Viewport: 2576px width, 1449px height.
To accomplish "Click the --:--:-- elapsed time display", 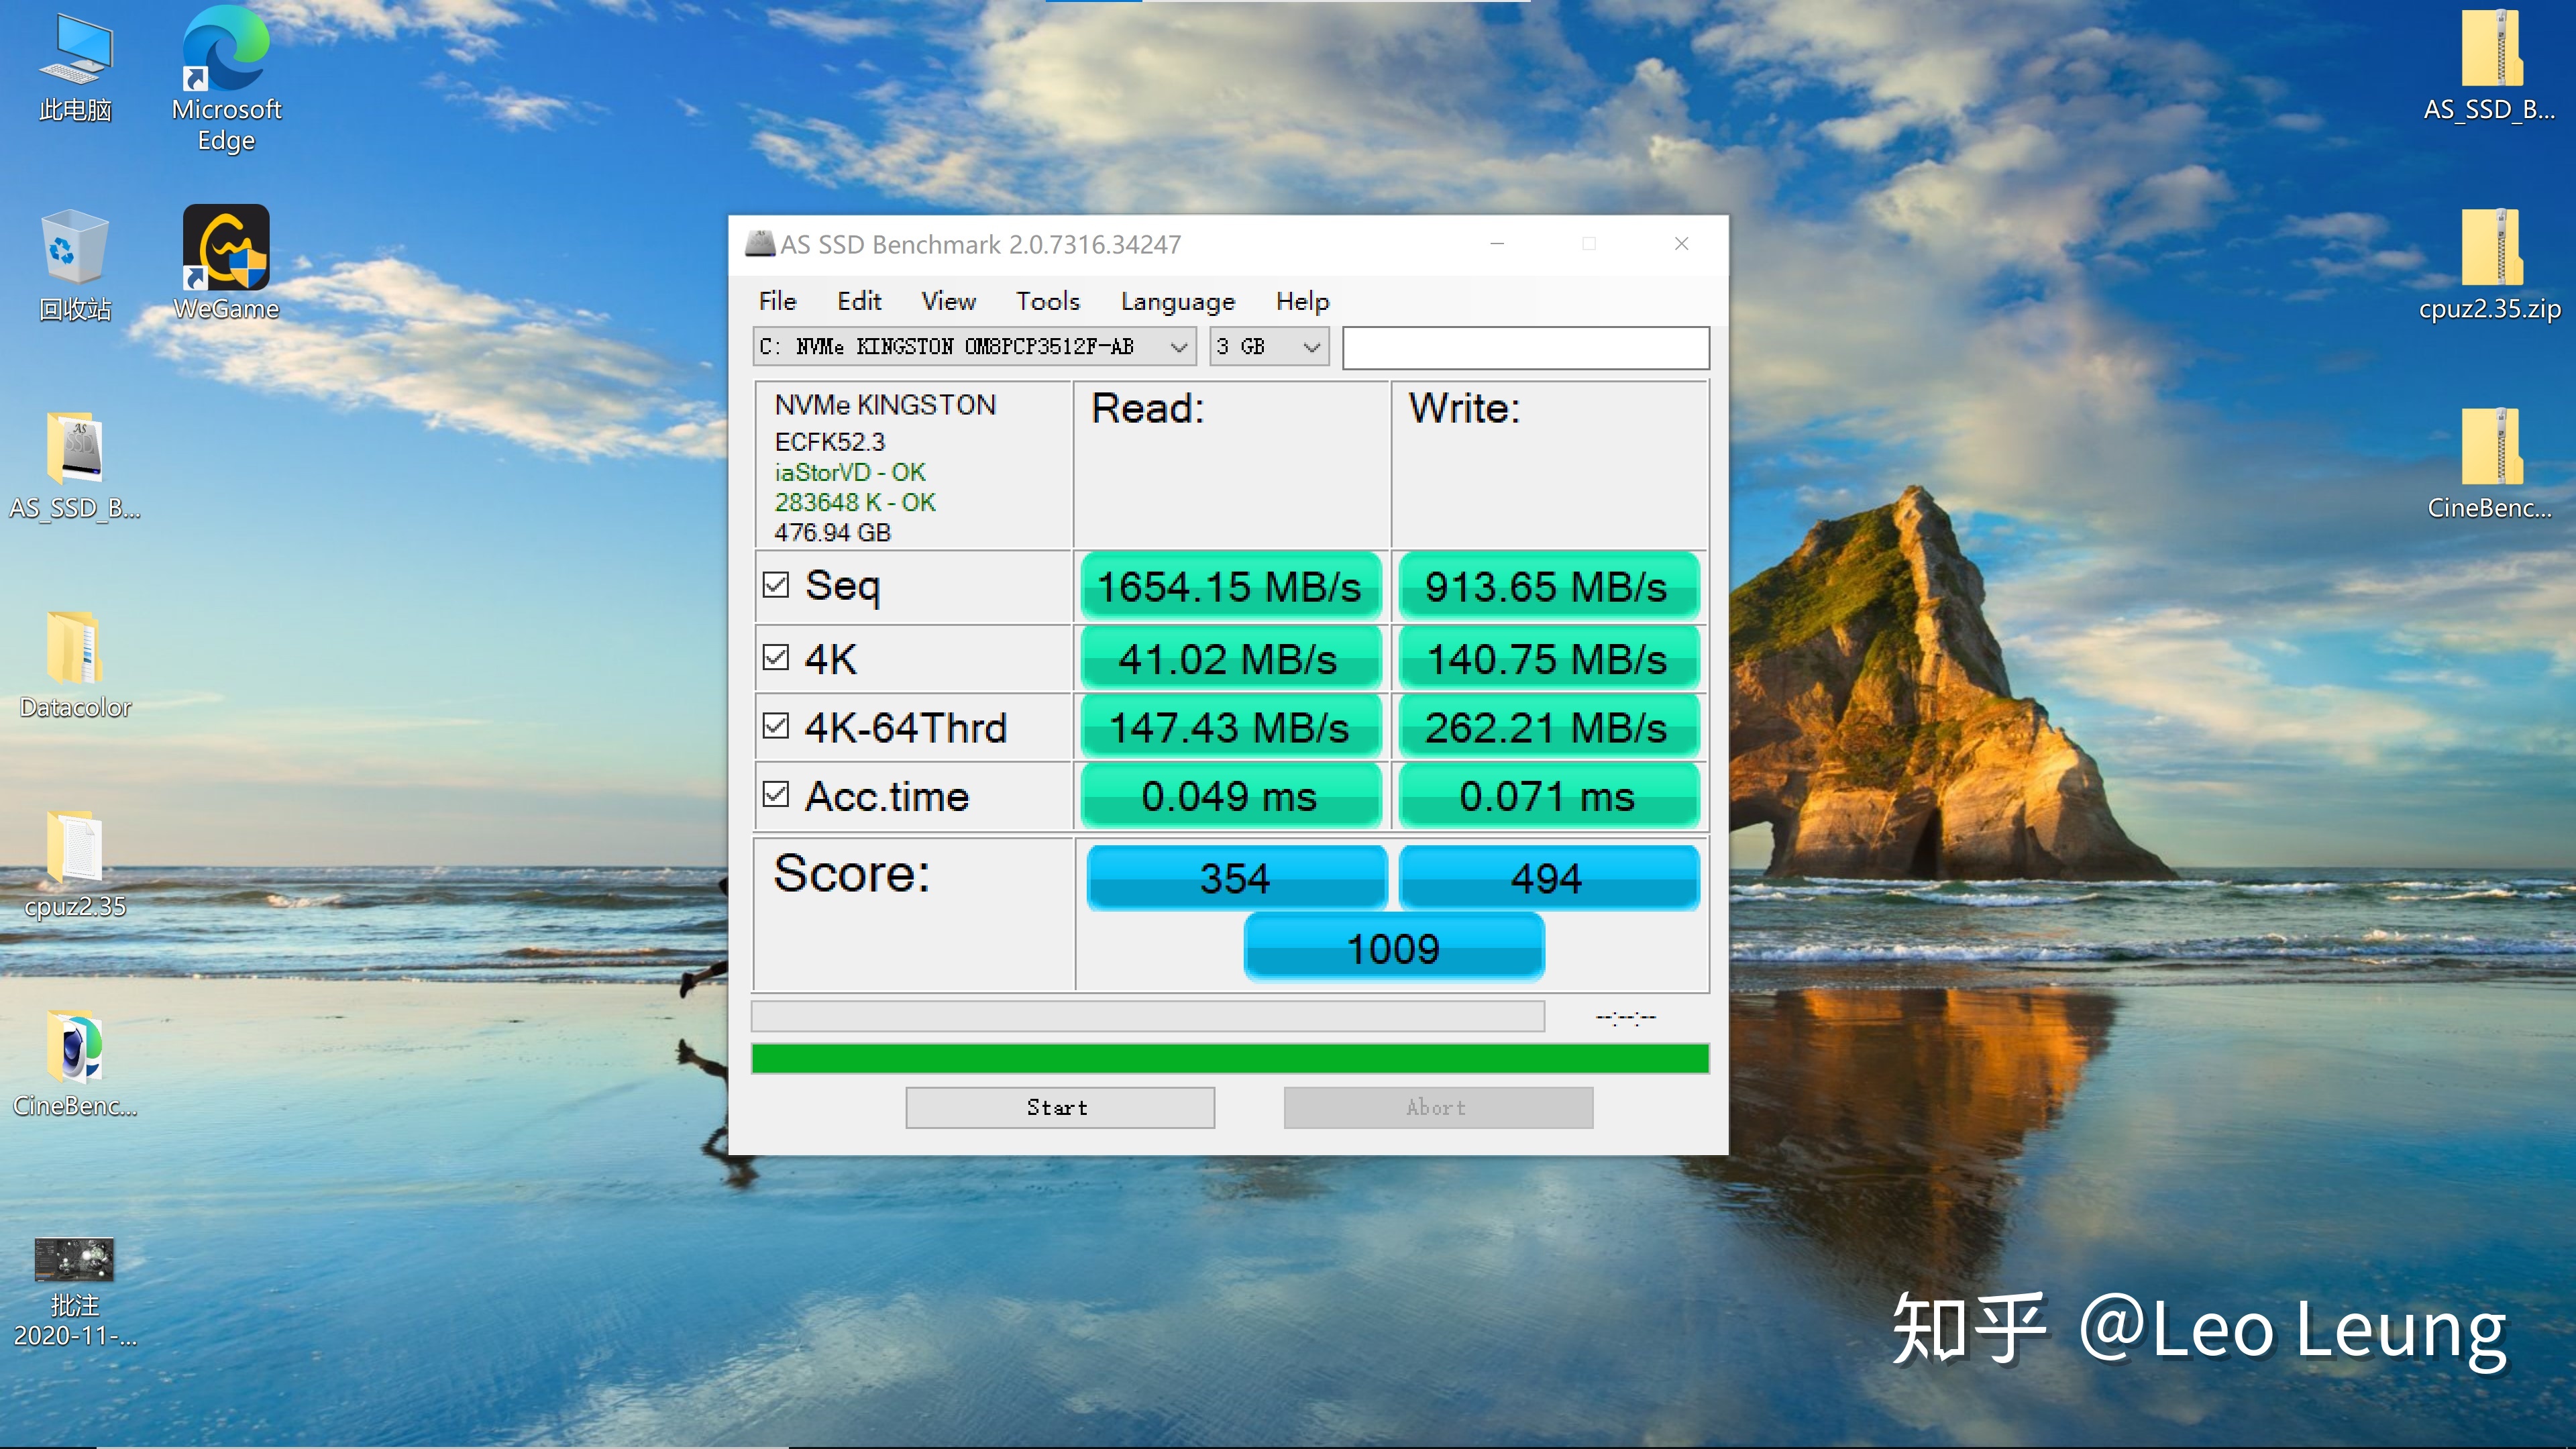I will click(1626, 1017).
